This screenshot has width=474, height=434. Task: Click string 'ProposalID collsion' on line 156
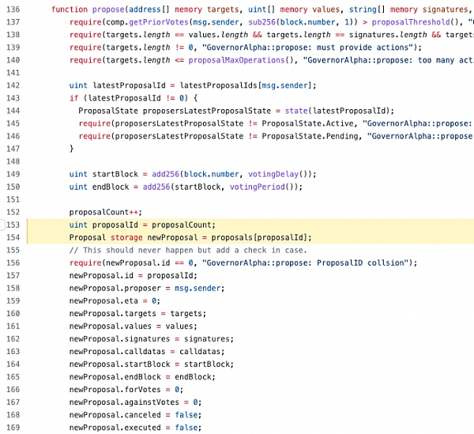pos(361,263)
